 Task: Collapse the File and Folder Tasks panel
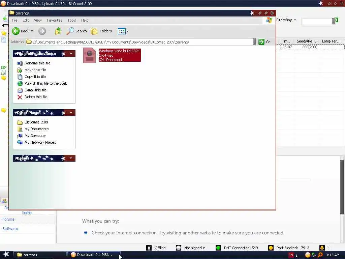click(71, 54)
